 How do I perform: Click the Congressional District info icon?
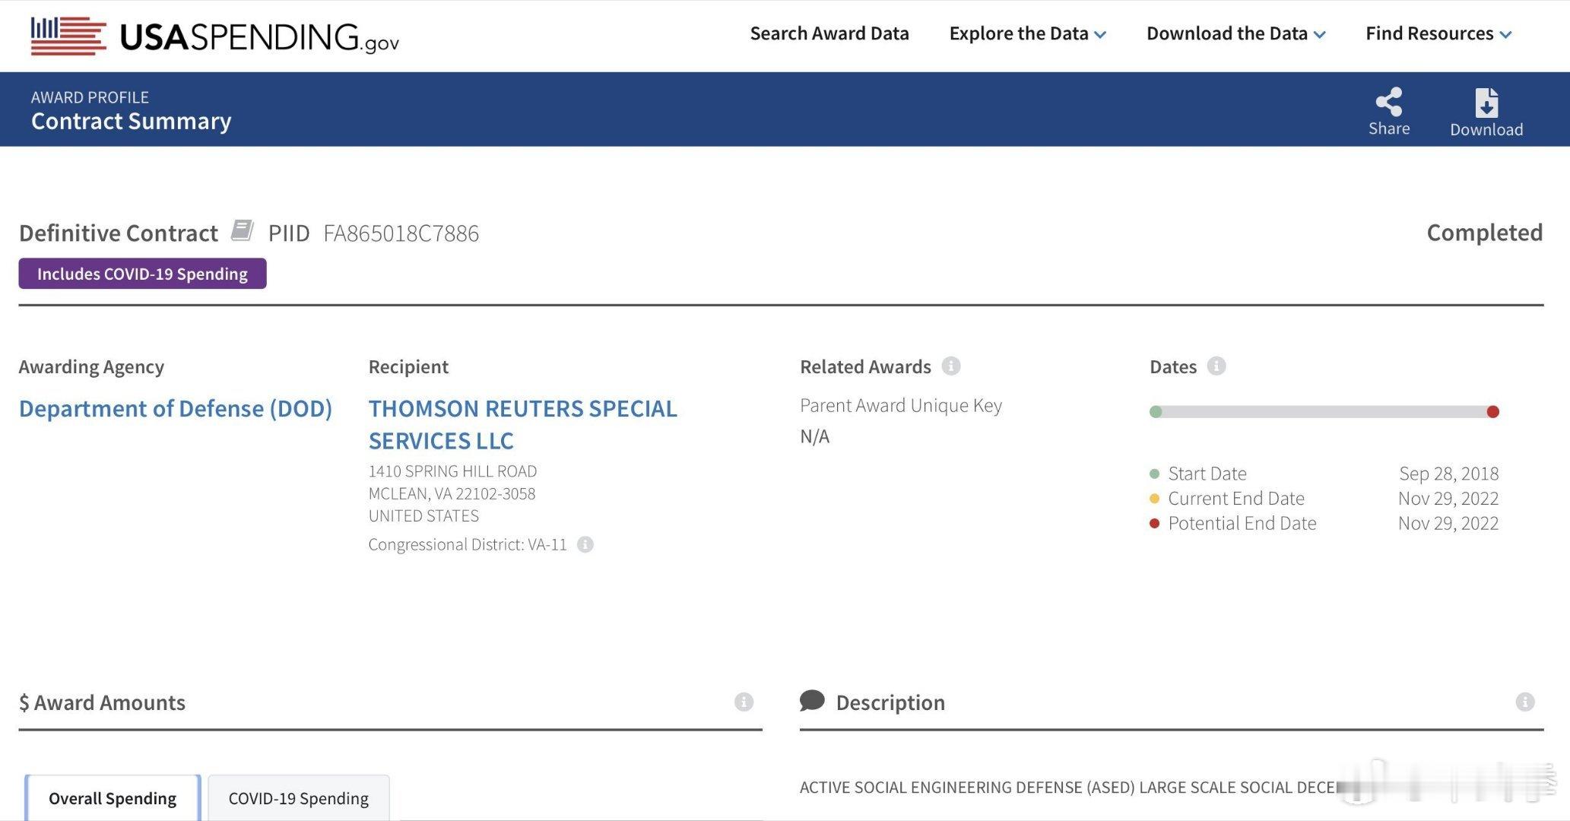point(585,542)
